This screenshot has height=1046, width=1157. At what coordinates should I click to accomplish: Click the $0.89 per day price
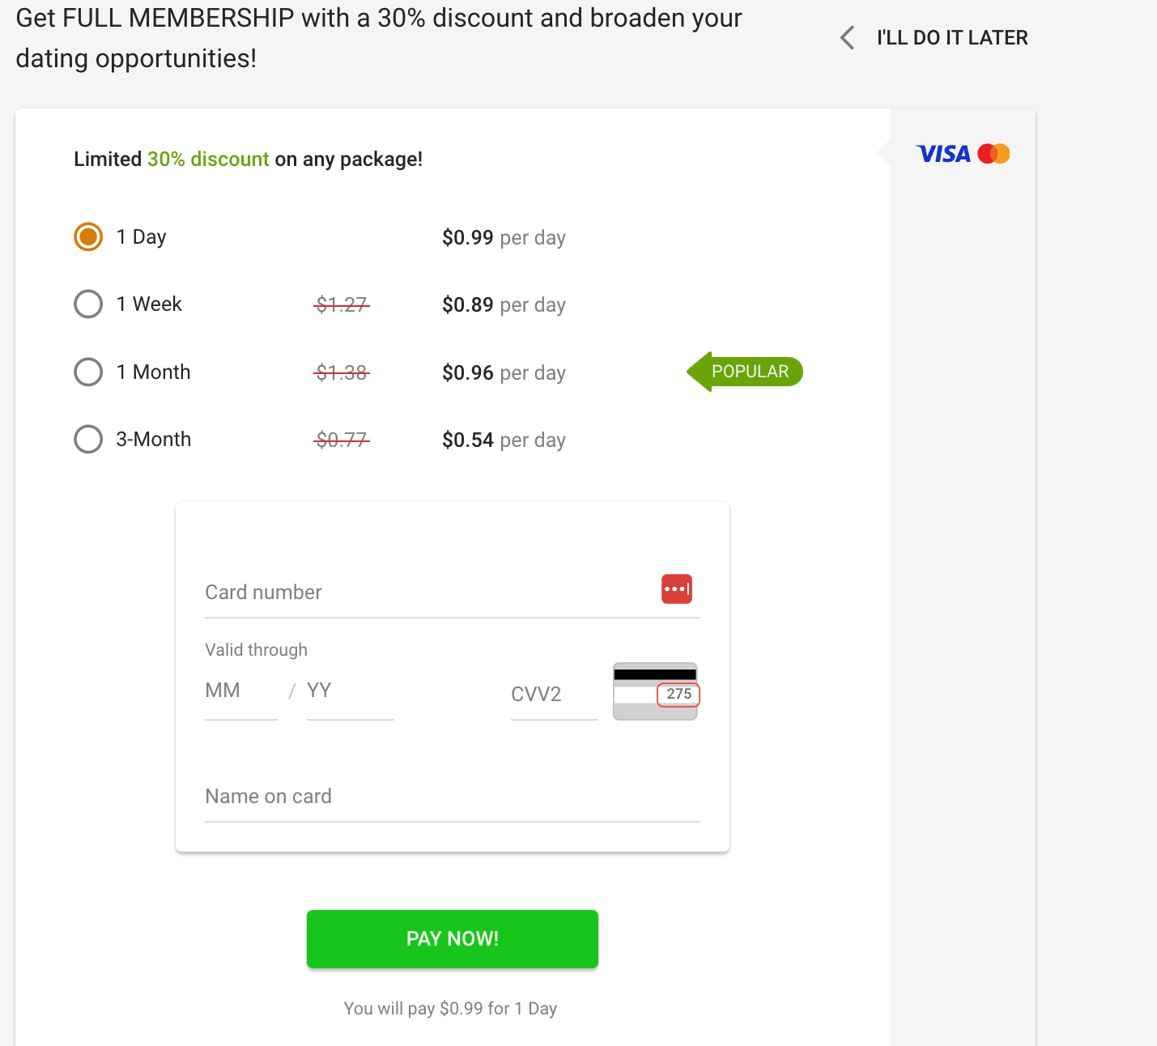[x=504, y=305]
